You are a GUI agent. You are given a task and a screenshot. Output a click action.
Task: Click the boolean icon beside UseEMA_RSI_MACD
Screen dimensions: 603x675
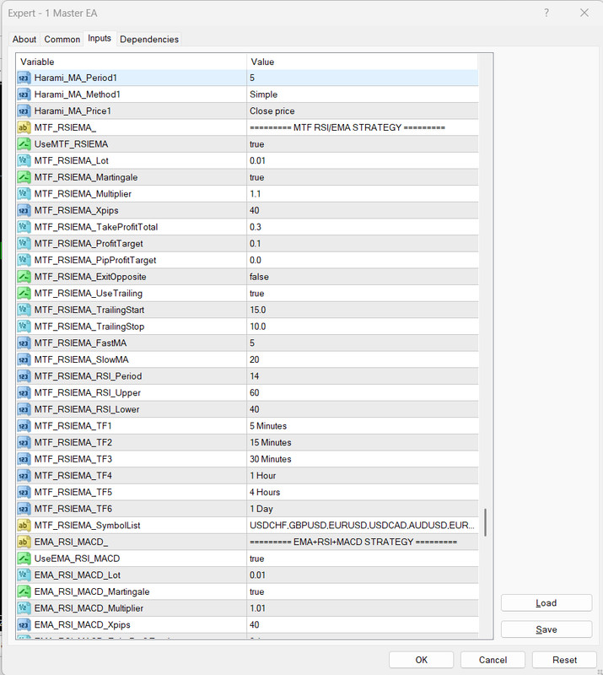pos(24,559)
